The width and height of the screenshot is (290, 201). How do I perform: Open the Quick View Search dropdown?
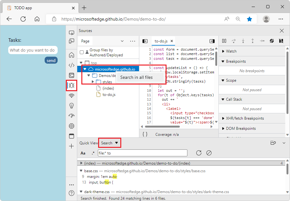(110, 143)
